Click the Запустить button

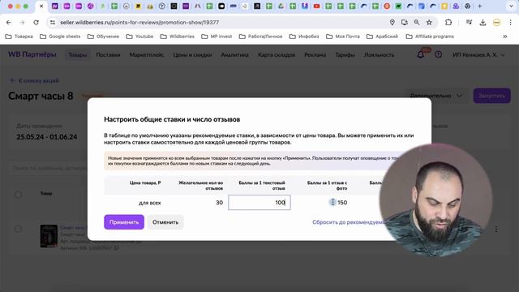point(492,96)
